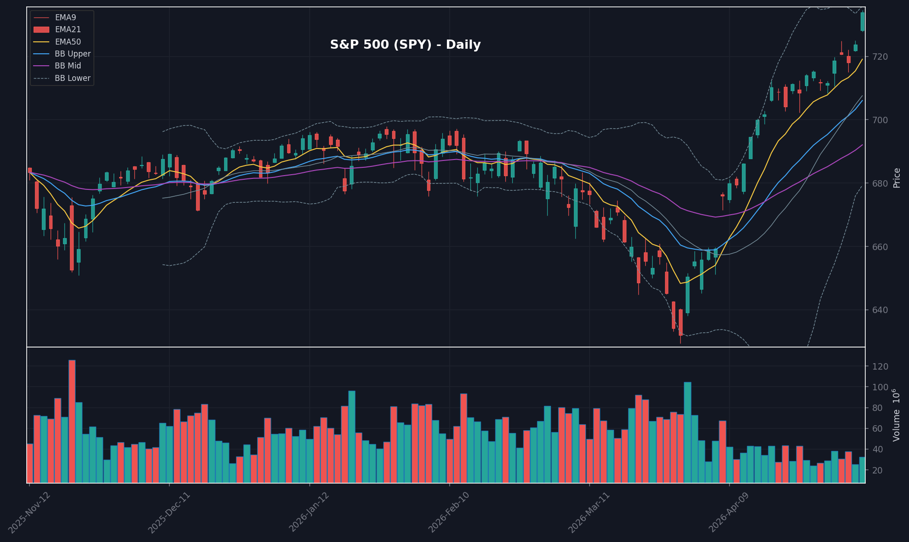Image resolution: width=909 pixels, height=542 pixels.
Task: Click the BB Upper blue legend line
Action: click(41, 54)
